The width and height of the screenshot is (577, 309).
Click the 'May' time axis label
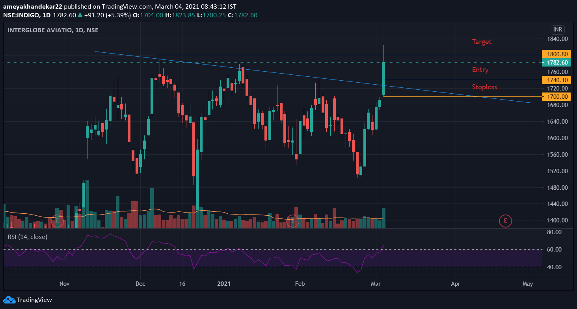coord(528,283)
